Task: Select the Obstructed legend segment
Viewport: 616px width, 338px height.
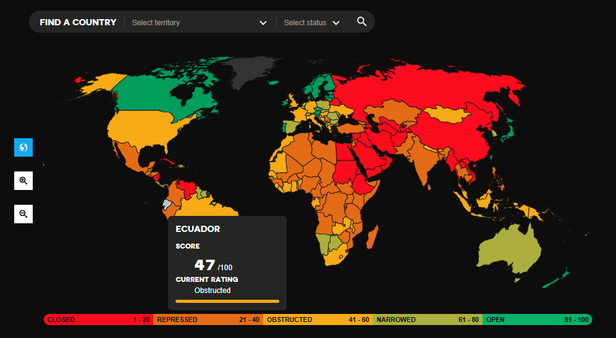Action: click(318, 319)
